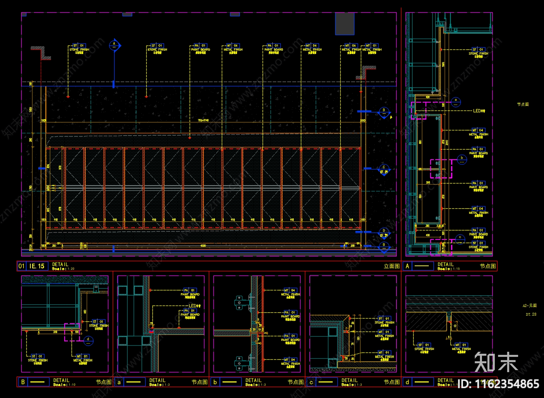Click detail callout circle 'b' in section A

(x=462, y=160)
